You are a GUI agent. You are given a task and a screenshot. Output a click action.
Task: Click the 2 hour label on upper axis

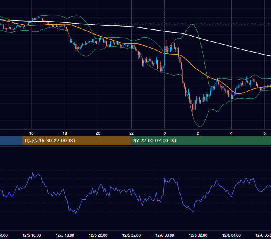click(x=198, y=133)
